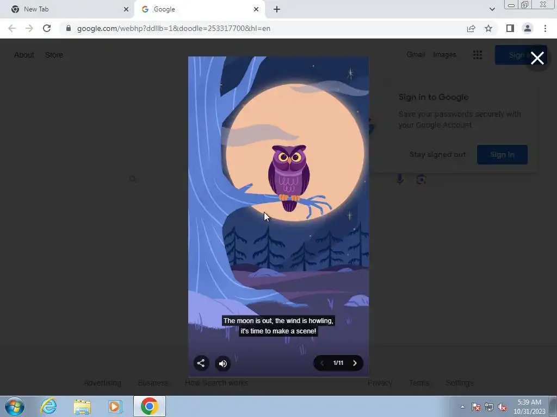Launch Internet Explorer from taskbar
This screenshot has width=557, height=417.
[x=48, y=406]
